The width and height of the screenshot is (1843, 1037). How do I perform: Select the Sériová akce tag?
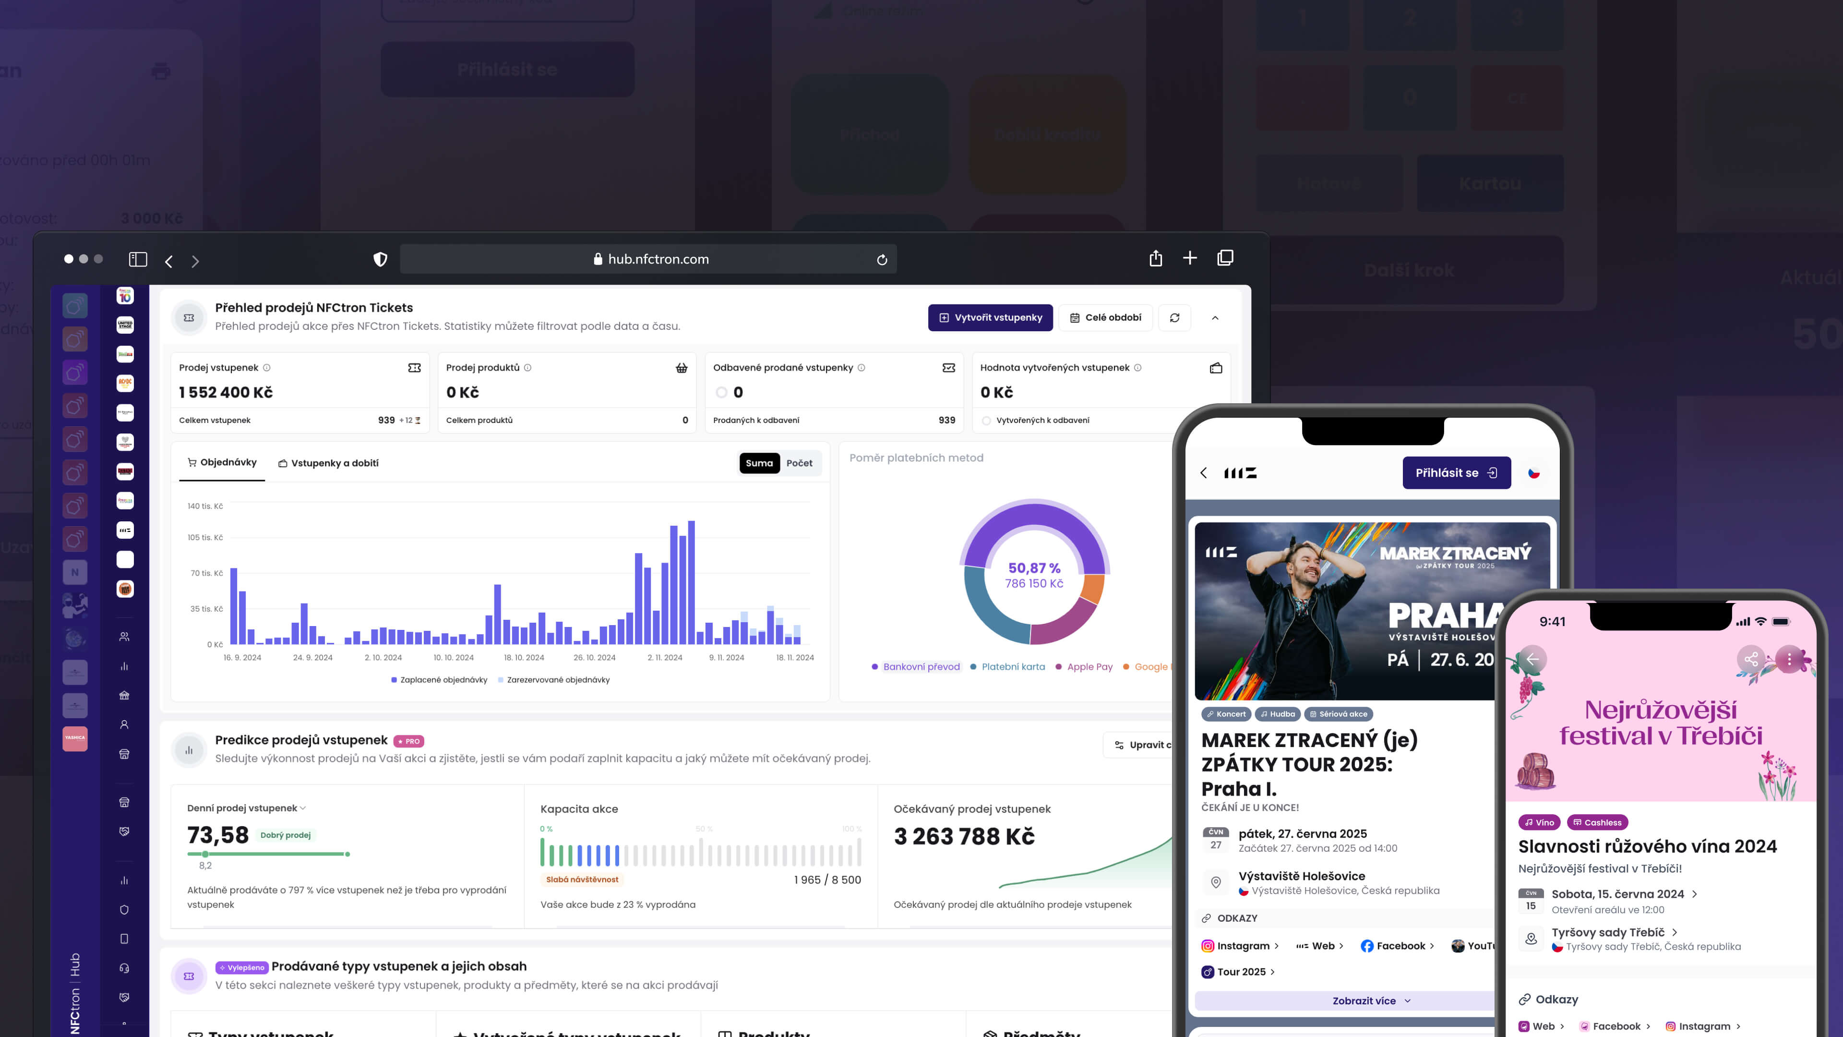click(x=1339, y=714)
